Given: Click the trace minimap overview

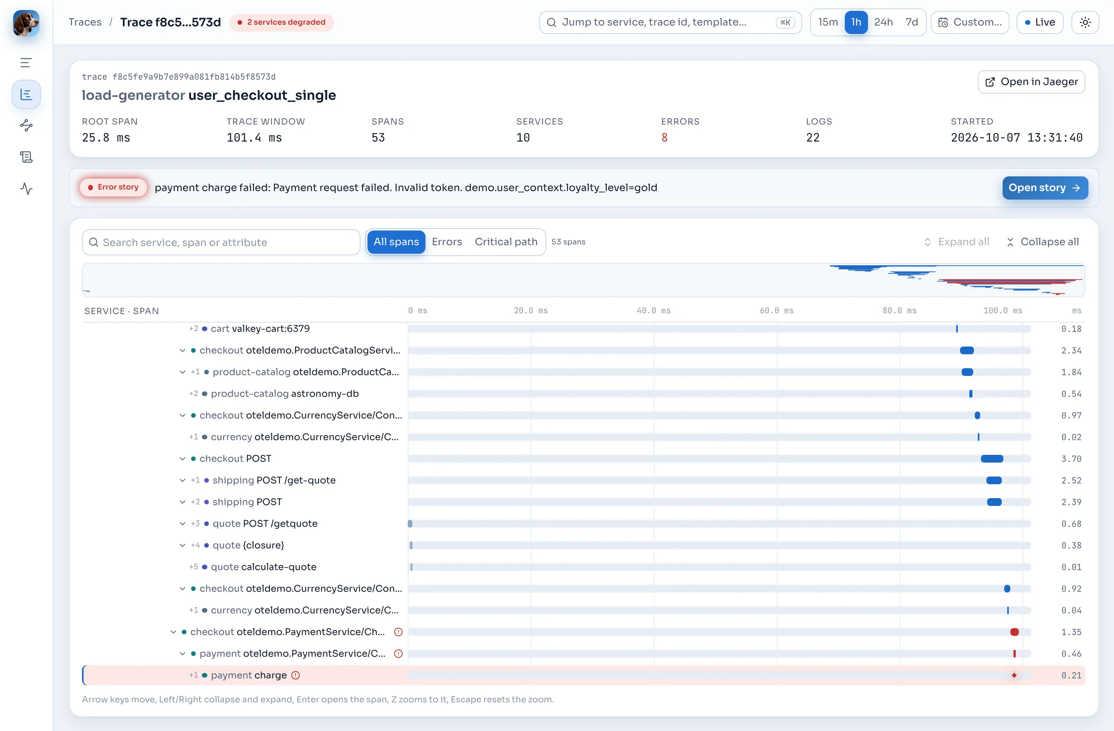Looking at the screenshot, I should [x=583, y=280].
